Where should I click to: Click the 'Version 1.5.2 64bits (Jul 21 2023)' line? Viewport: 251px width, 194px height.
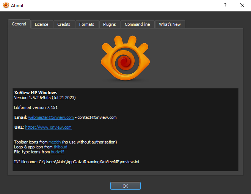[x=45, y=98]
